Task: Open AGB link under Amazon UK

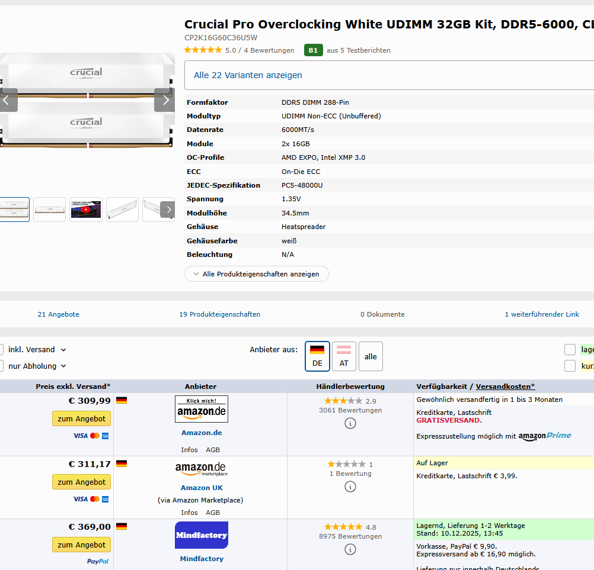Action: click(x=213, y=513)
